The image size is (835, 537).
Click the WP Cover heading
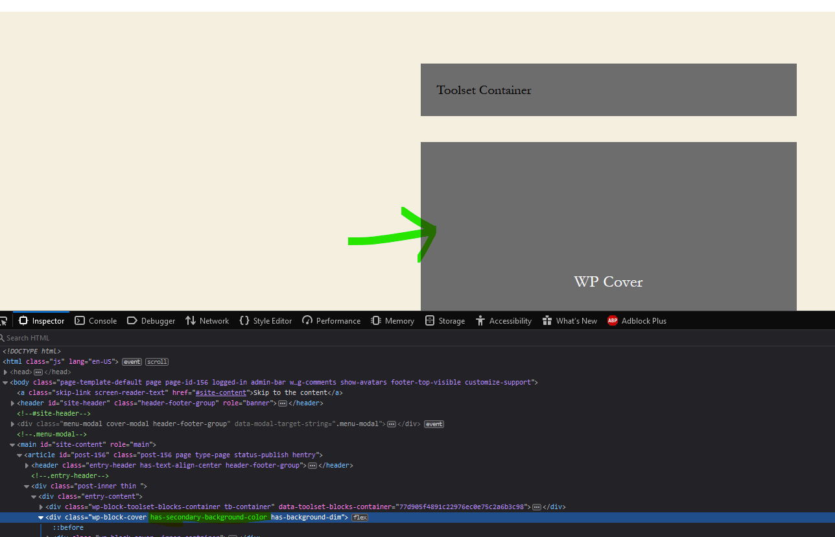click(x=608, y=282)
